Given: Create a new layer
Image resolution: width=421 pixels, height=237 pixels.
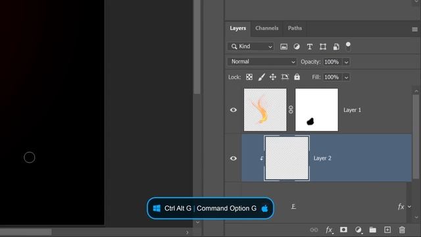Looking at the screenshot, I should click(x=387, y=230).
